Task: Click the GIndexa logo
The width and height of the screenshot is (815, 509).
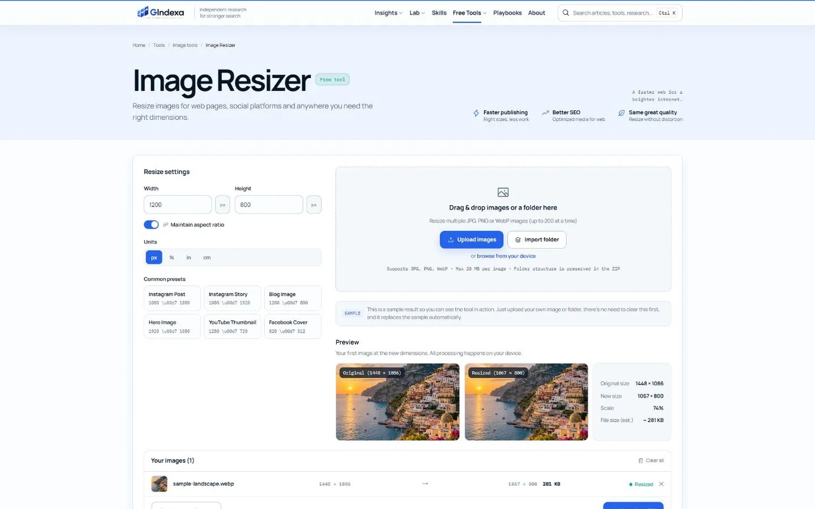Action: 161,12
